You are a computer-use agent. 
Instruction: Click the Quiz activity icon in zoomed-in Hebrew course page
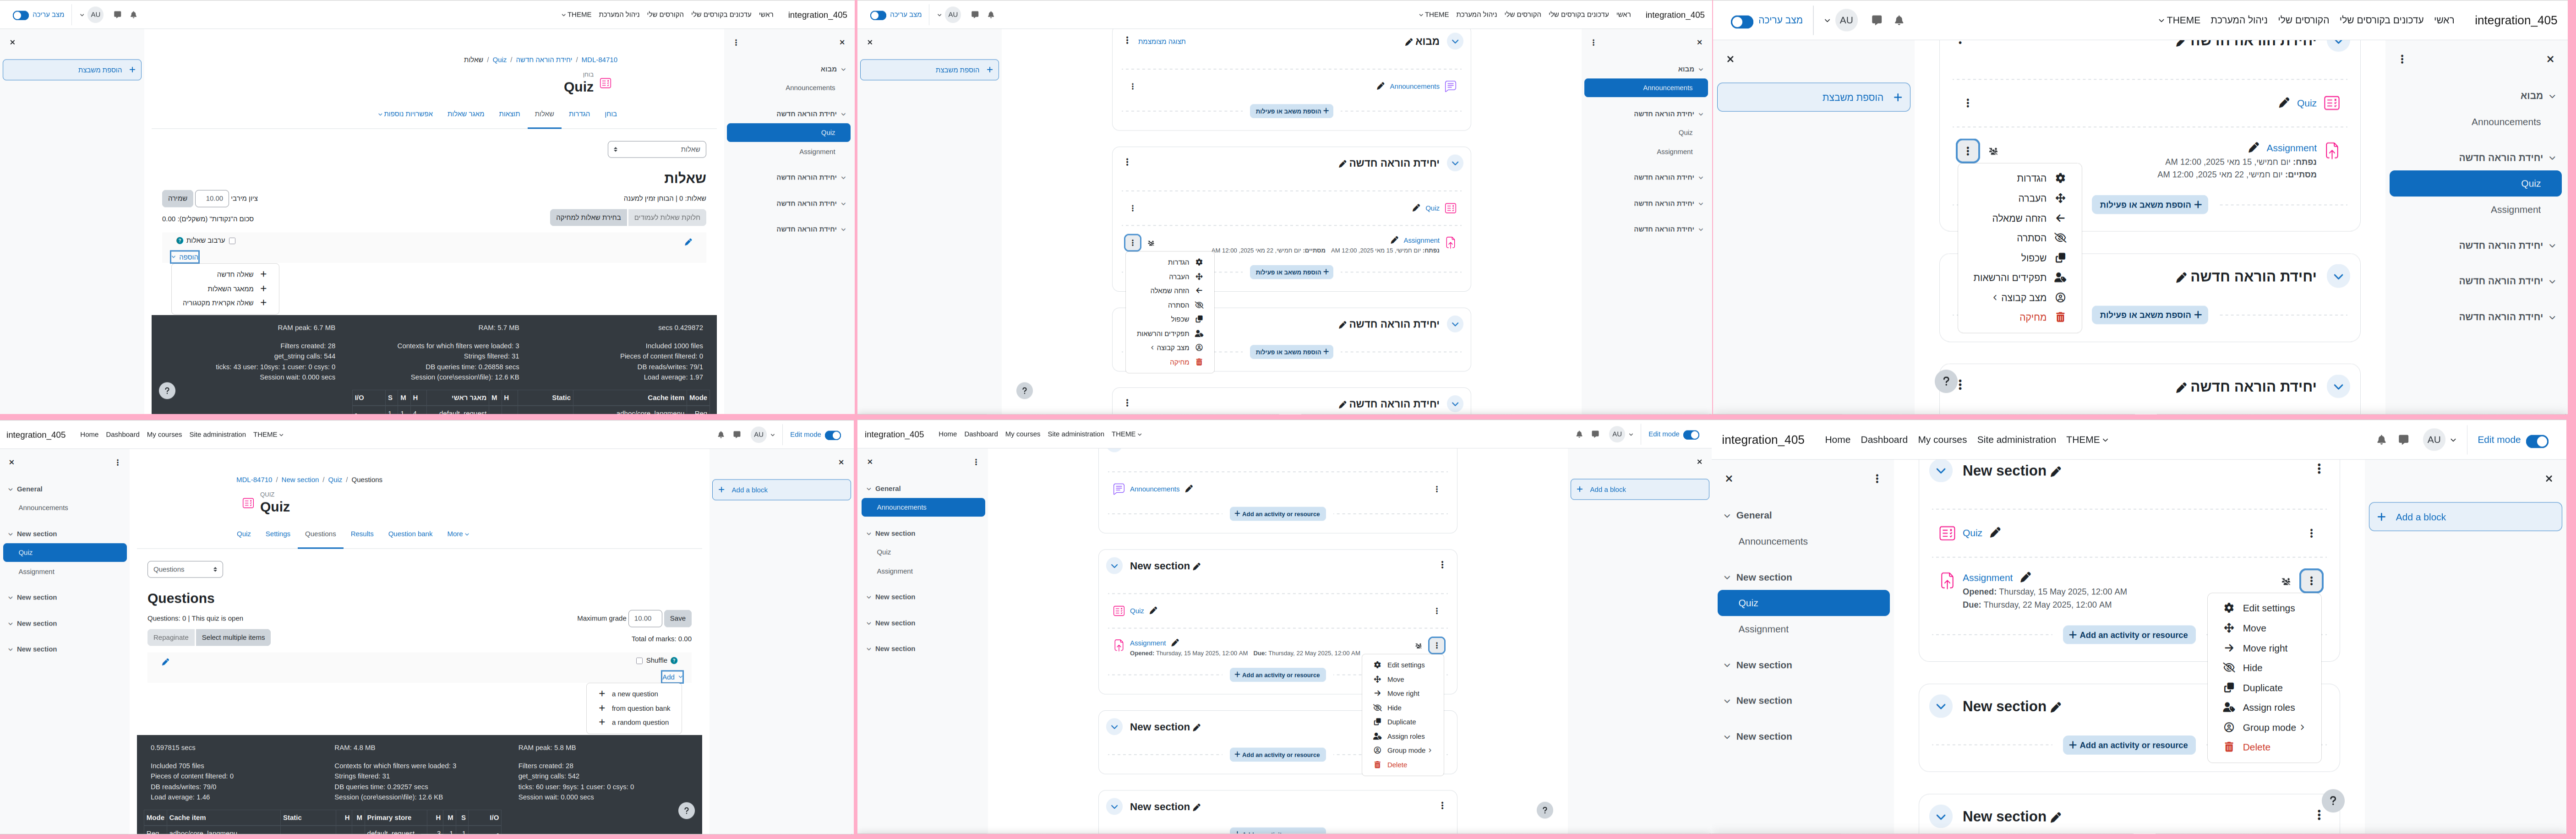pyautogui.click(x=2332, y=103)
